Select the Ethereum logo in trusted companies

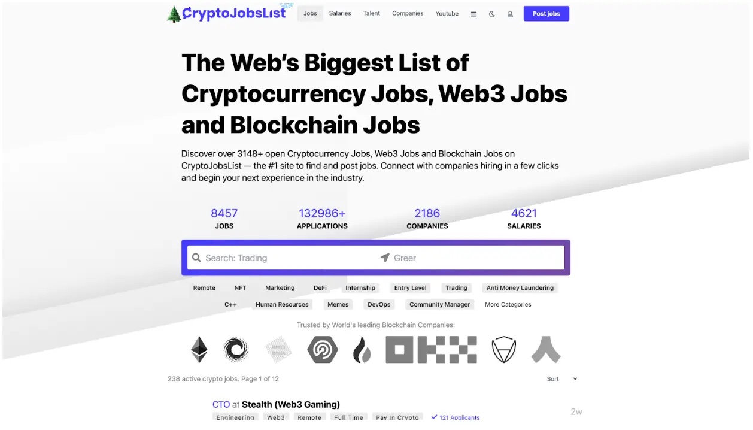pyautogui.click(x=199, y=349)
